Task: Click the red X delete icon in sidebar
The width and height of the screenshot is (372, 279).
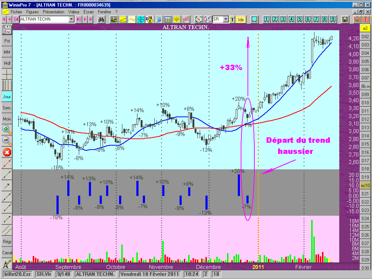Action: coord(6,152)
